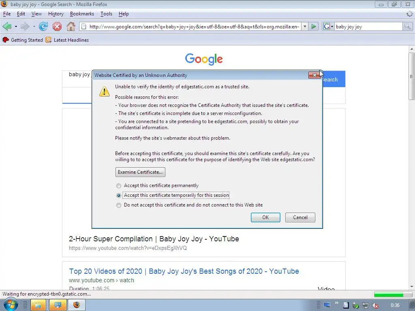
Task: Click the Google logo on the page
Action: [x=204, y=59]
